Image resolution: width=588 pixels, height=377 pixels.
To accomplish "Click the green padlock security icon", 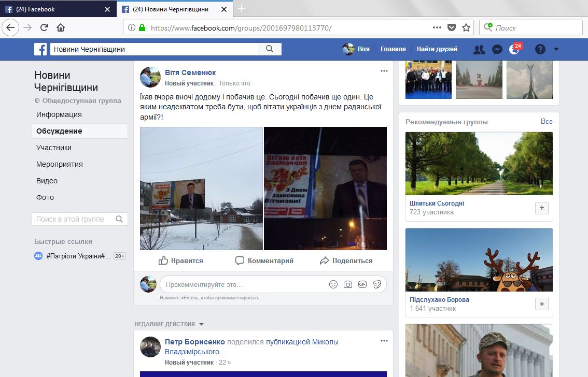I will click(142, 27).
